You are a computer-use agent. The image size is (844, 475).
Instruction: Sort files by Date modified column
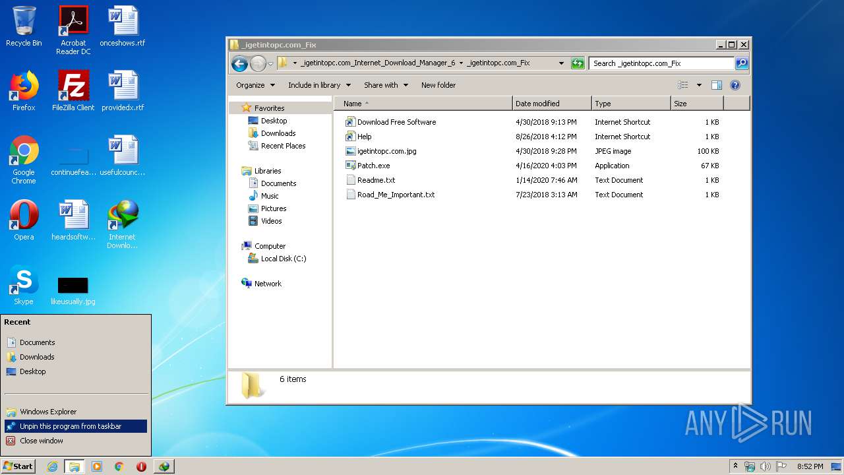click(552, 104)
